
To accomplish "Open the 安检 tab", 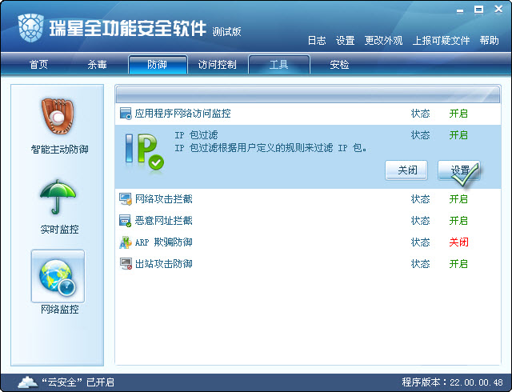I will pos(339,64).
